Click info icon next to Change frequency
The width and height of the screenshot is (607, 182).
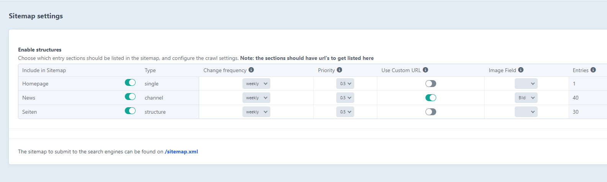(x=251, y=70)
